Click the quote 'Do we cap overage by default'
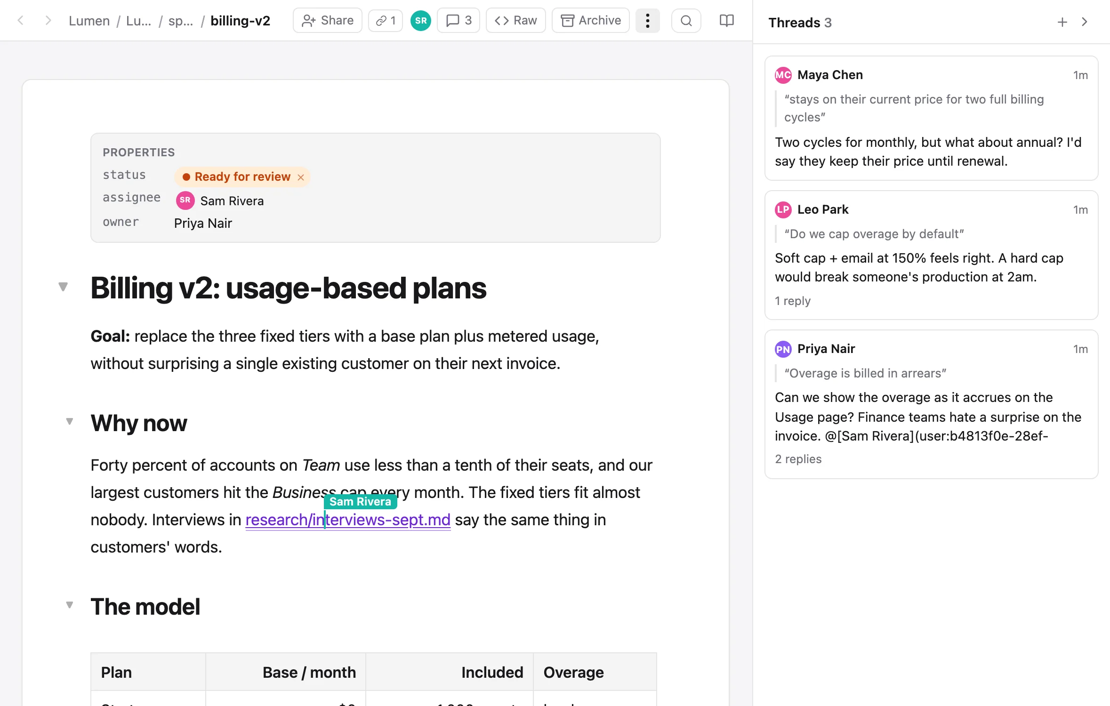Viewport: 1110px width, 706px height. click(x=874, y=234)
